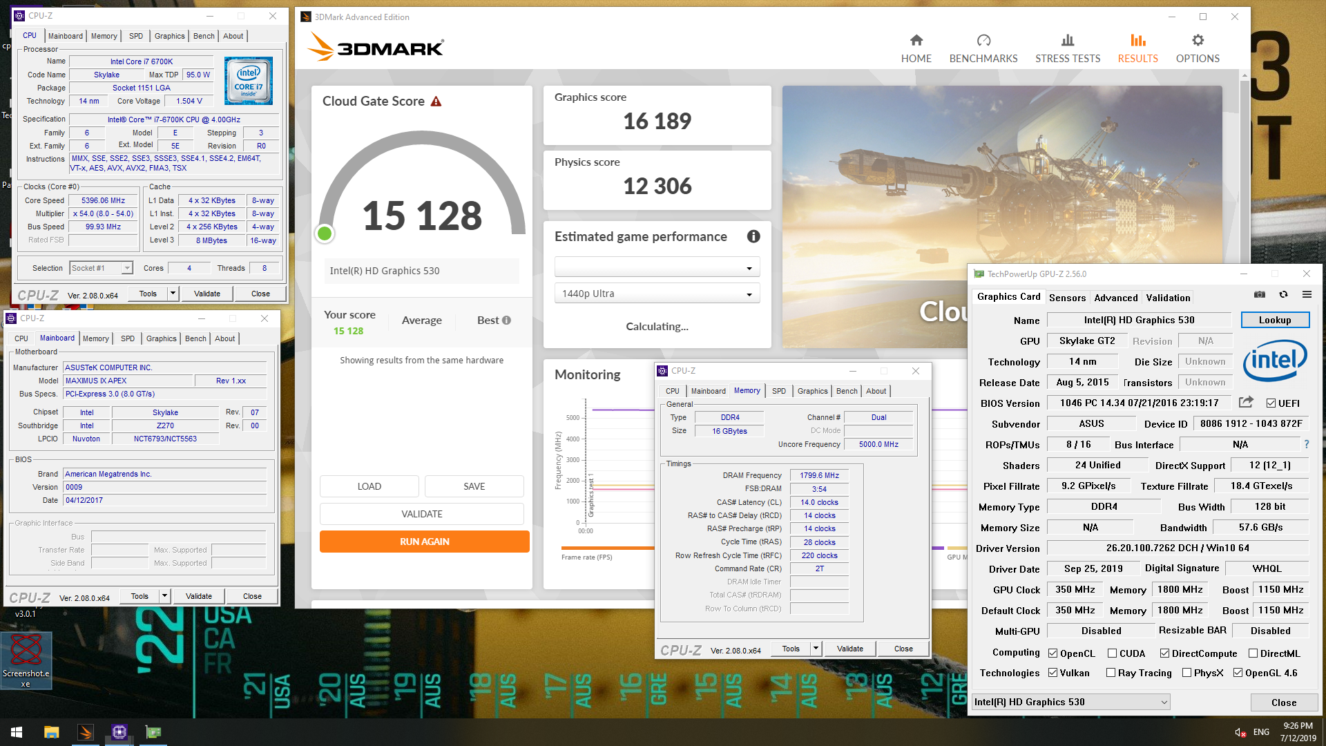Open the 3DMark OPTIONS gear
Screen dimensions: 1326x746
point(1197,49)
